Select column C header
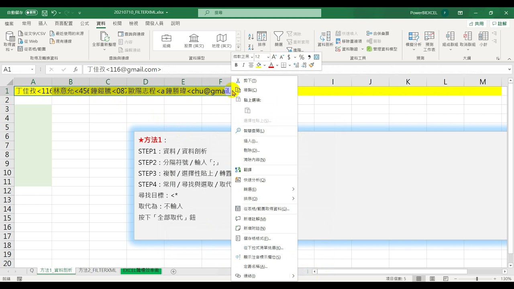The height and width of the screenshot is (289, 514). click(x=108, y=82)
